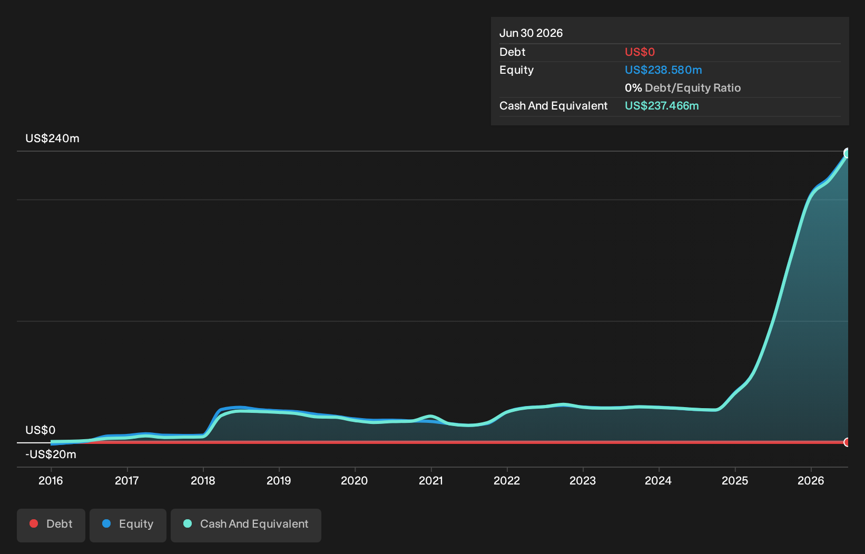Click the 2016 x-axis label
Screen dimensions: 865x554
[x=51, y=480]
